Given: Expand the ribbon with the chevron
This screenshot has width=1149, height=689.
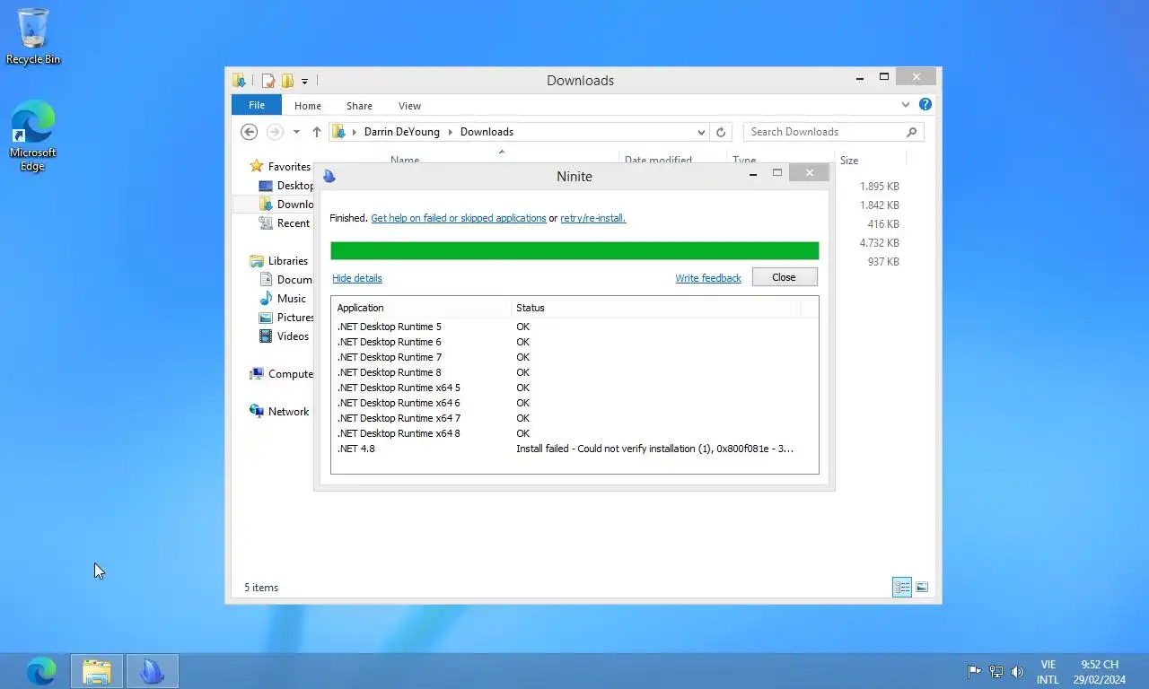Looking at the screenshot, I should [906, 105].
